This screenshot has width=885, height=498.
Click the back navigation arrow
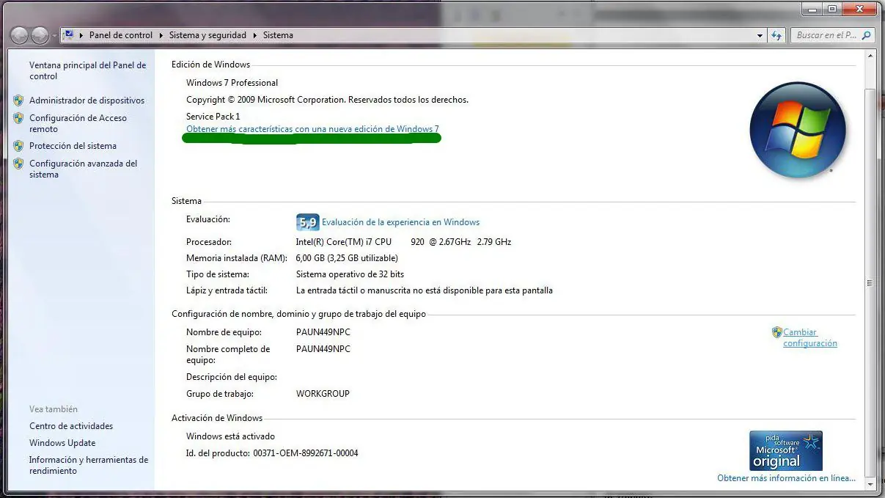click(x=21, y=34)
